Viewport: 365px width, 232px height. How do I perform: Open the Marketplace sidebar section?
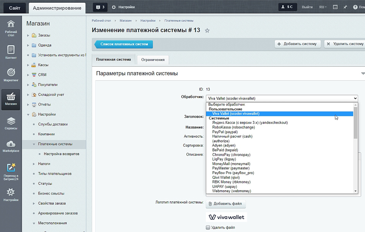[11, 146]
